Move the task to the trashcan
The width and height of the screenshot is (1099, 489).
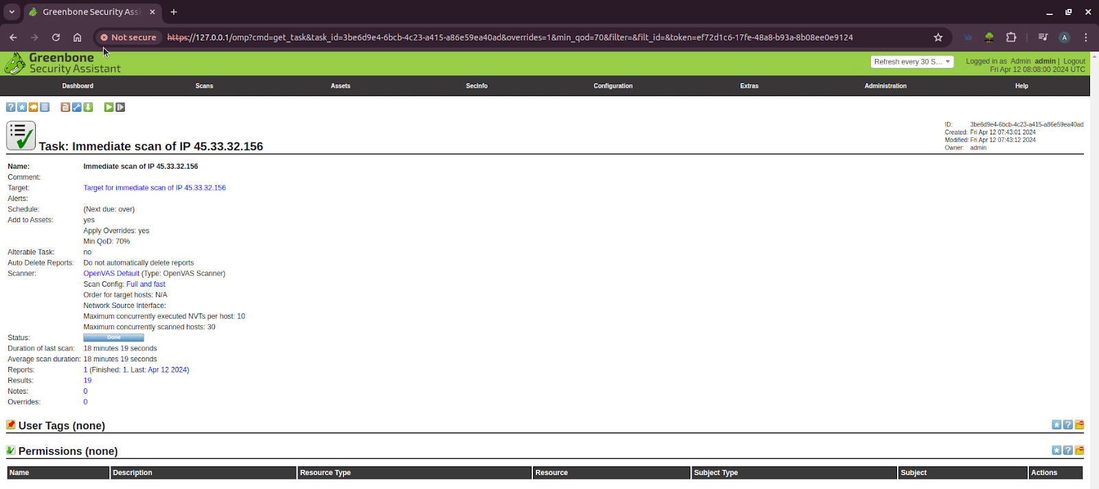click(65, 107)
